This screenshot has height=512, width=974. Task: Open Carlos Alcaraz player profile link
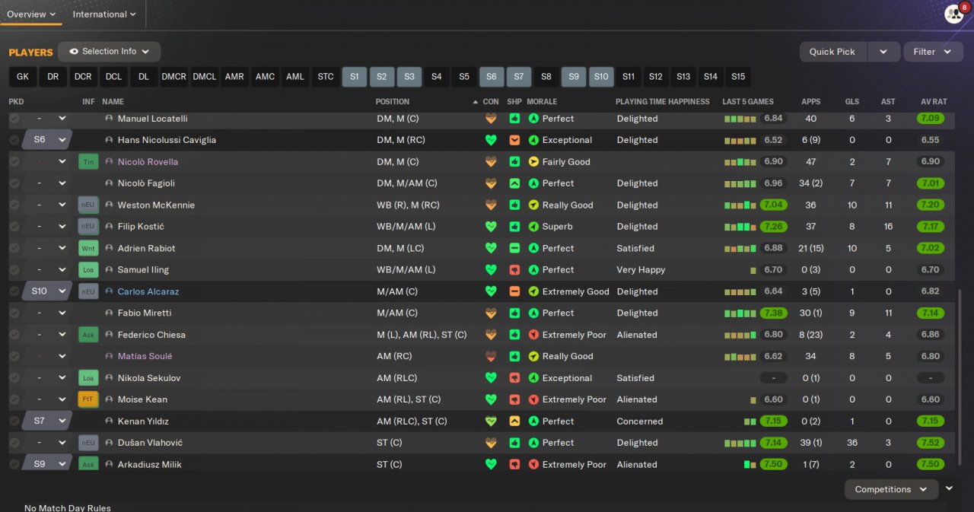(148, 291)
